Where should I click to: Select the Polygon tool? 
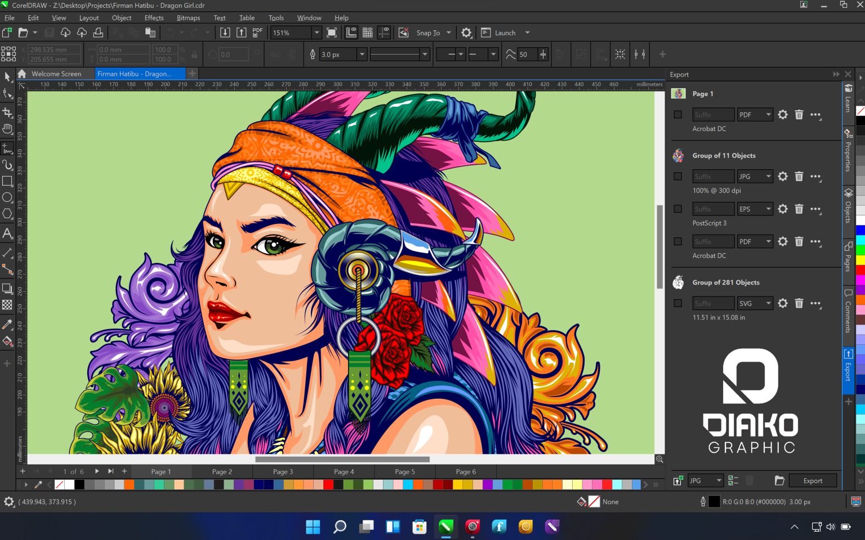tap(7, 214)
